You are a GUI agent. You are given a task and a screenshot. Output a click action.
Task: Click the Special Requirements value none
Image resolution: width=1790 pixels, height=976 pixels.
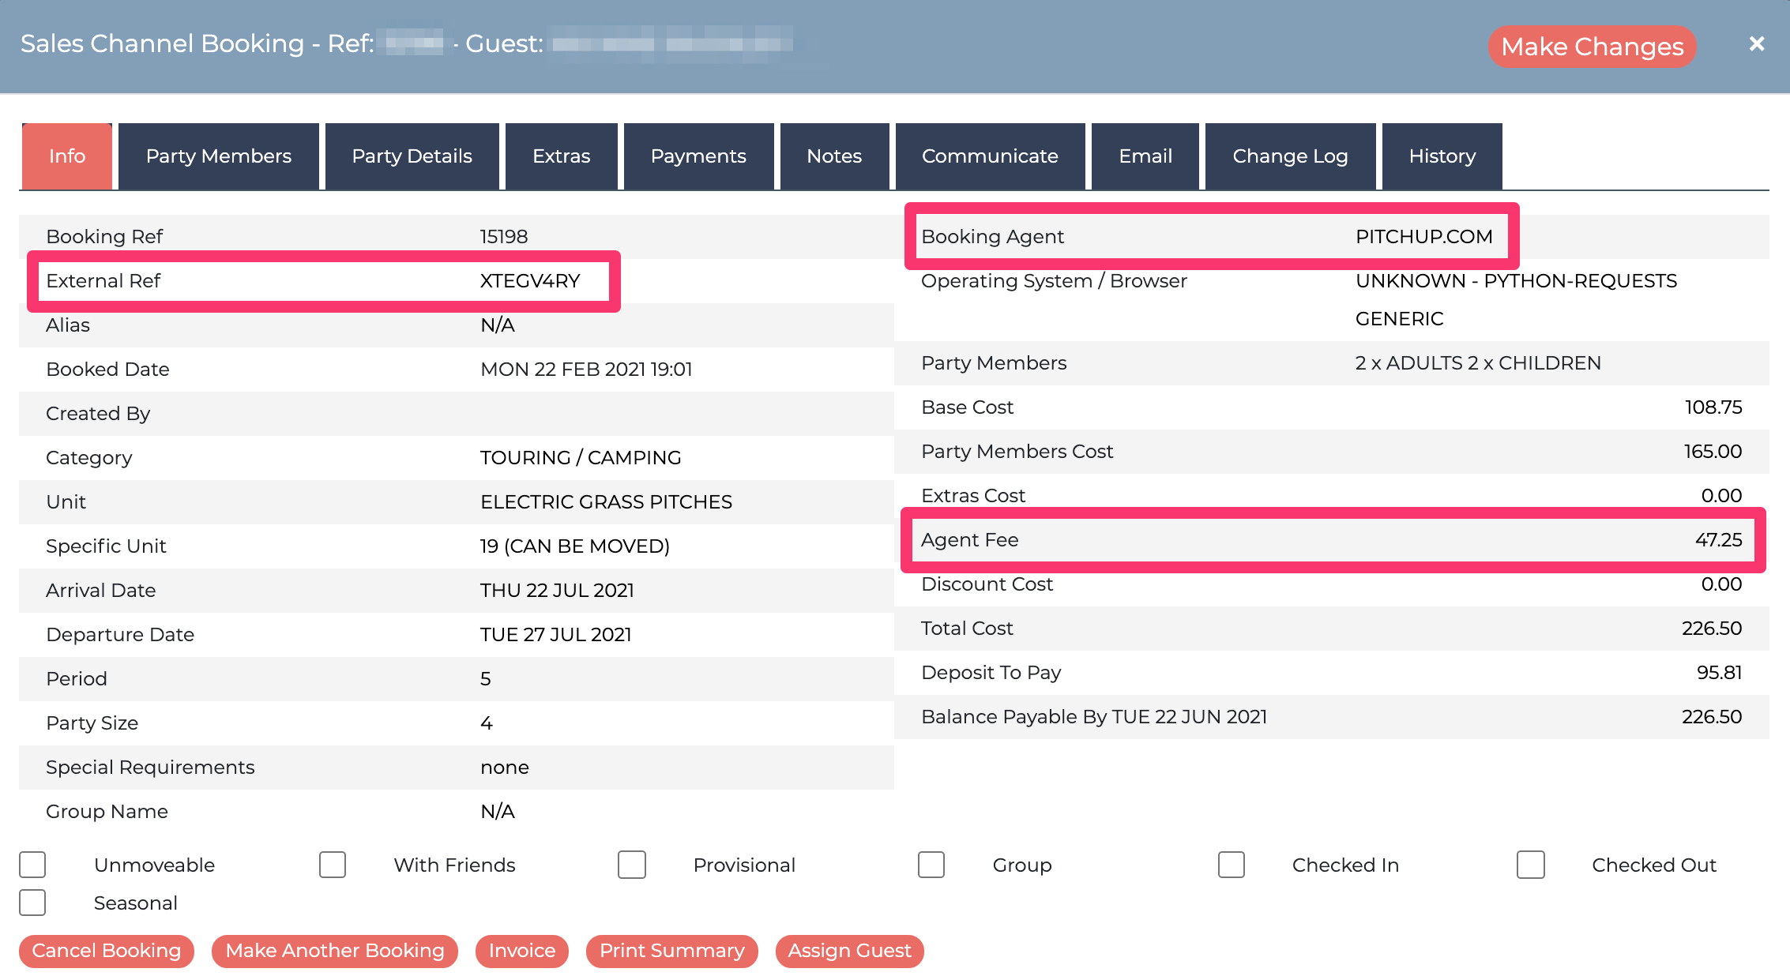click(x=505, y=768)
